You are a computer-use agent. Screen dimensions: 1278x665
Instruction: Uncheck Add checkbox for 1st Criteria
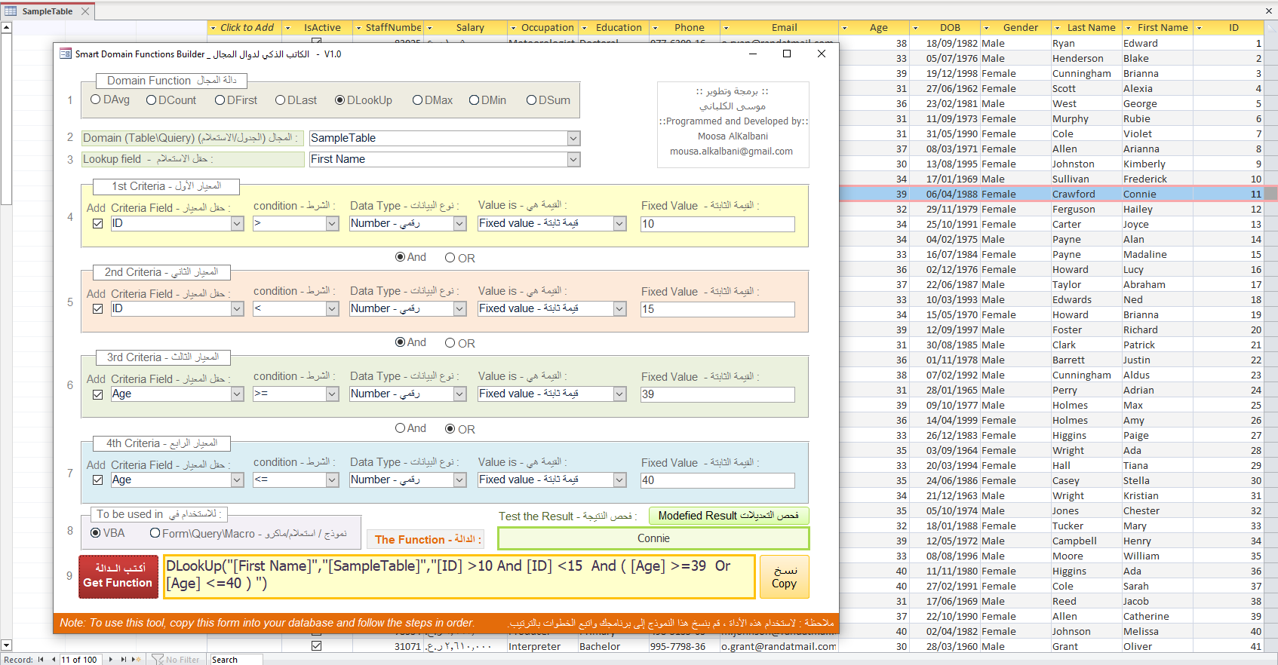point(97,224)
